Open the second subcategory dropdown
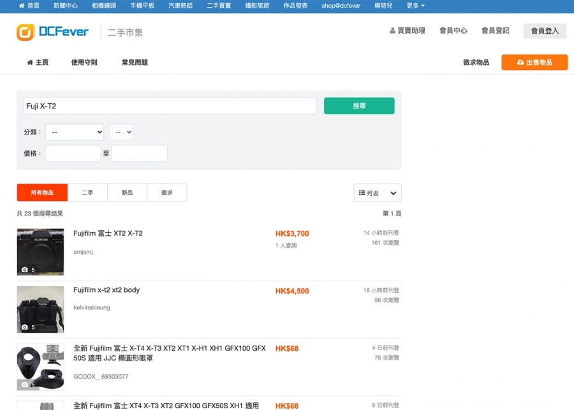This screenshot has height=410, width=574. pyautogui.click(x=121, y=132)
